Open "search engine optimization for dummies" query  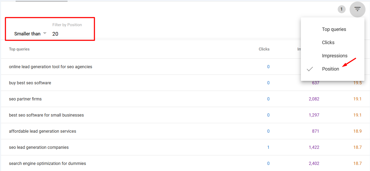tap(47, 163)
